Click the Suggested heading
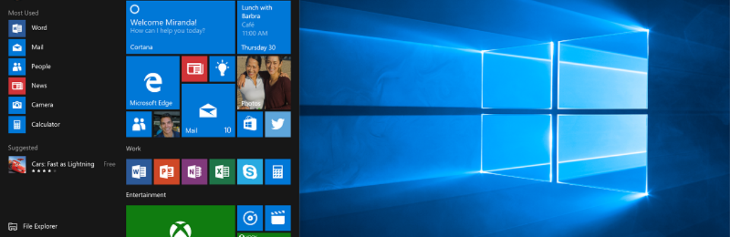The image size is (730, 237). click(x=23, y=148)
